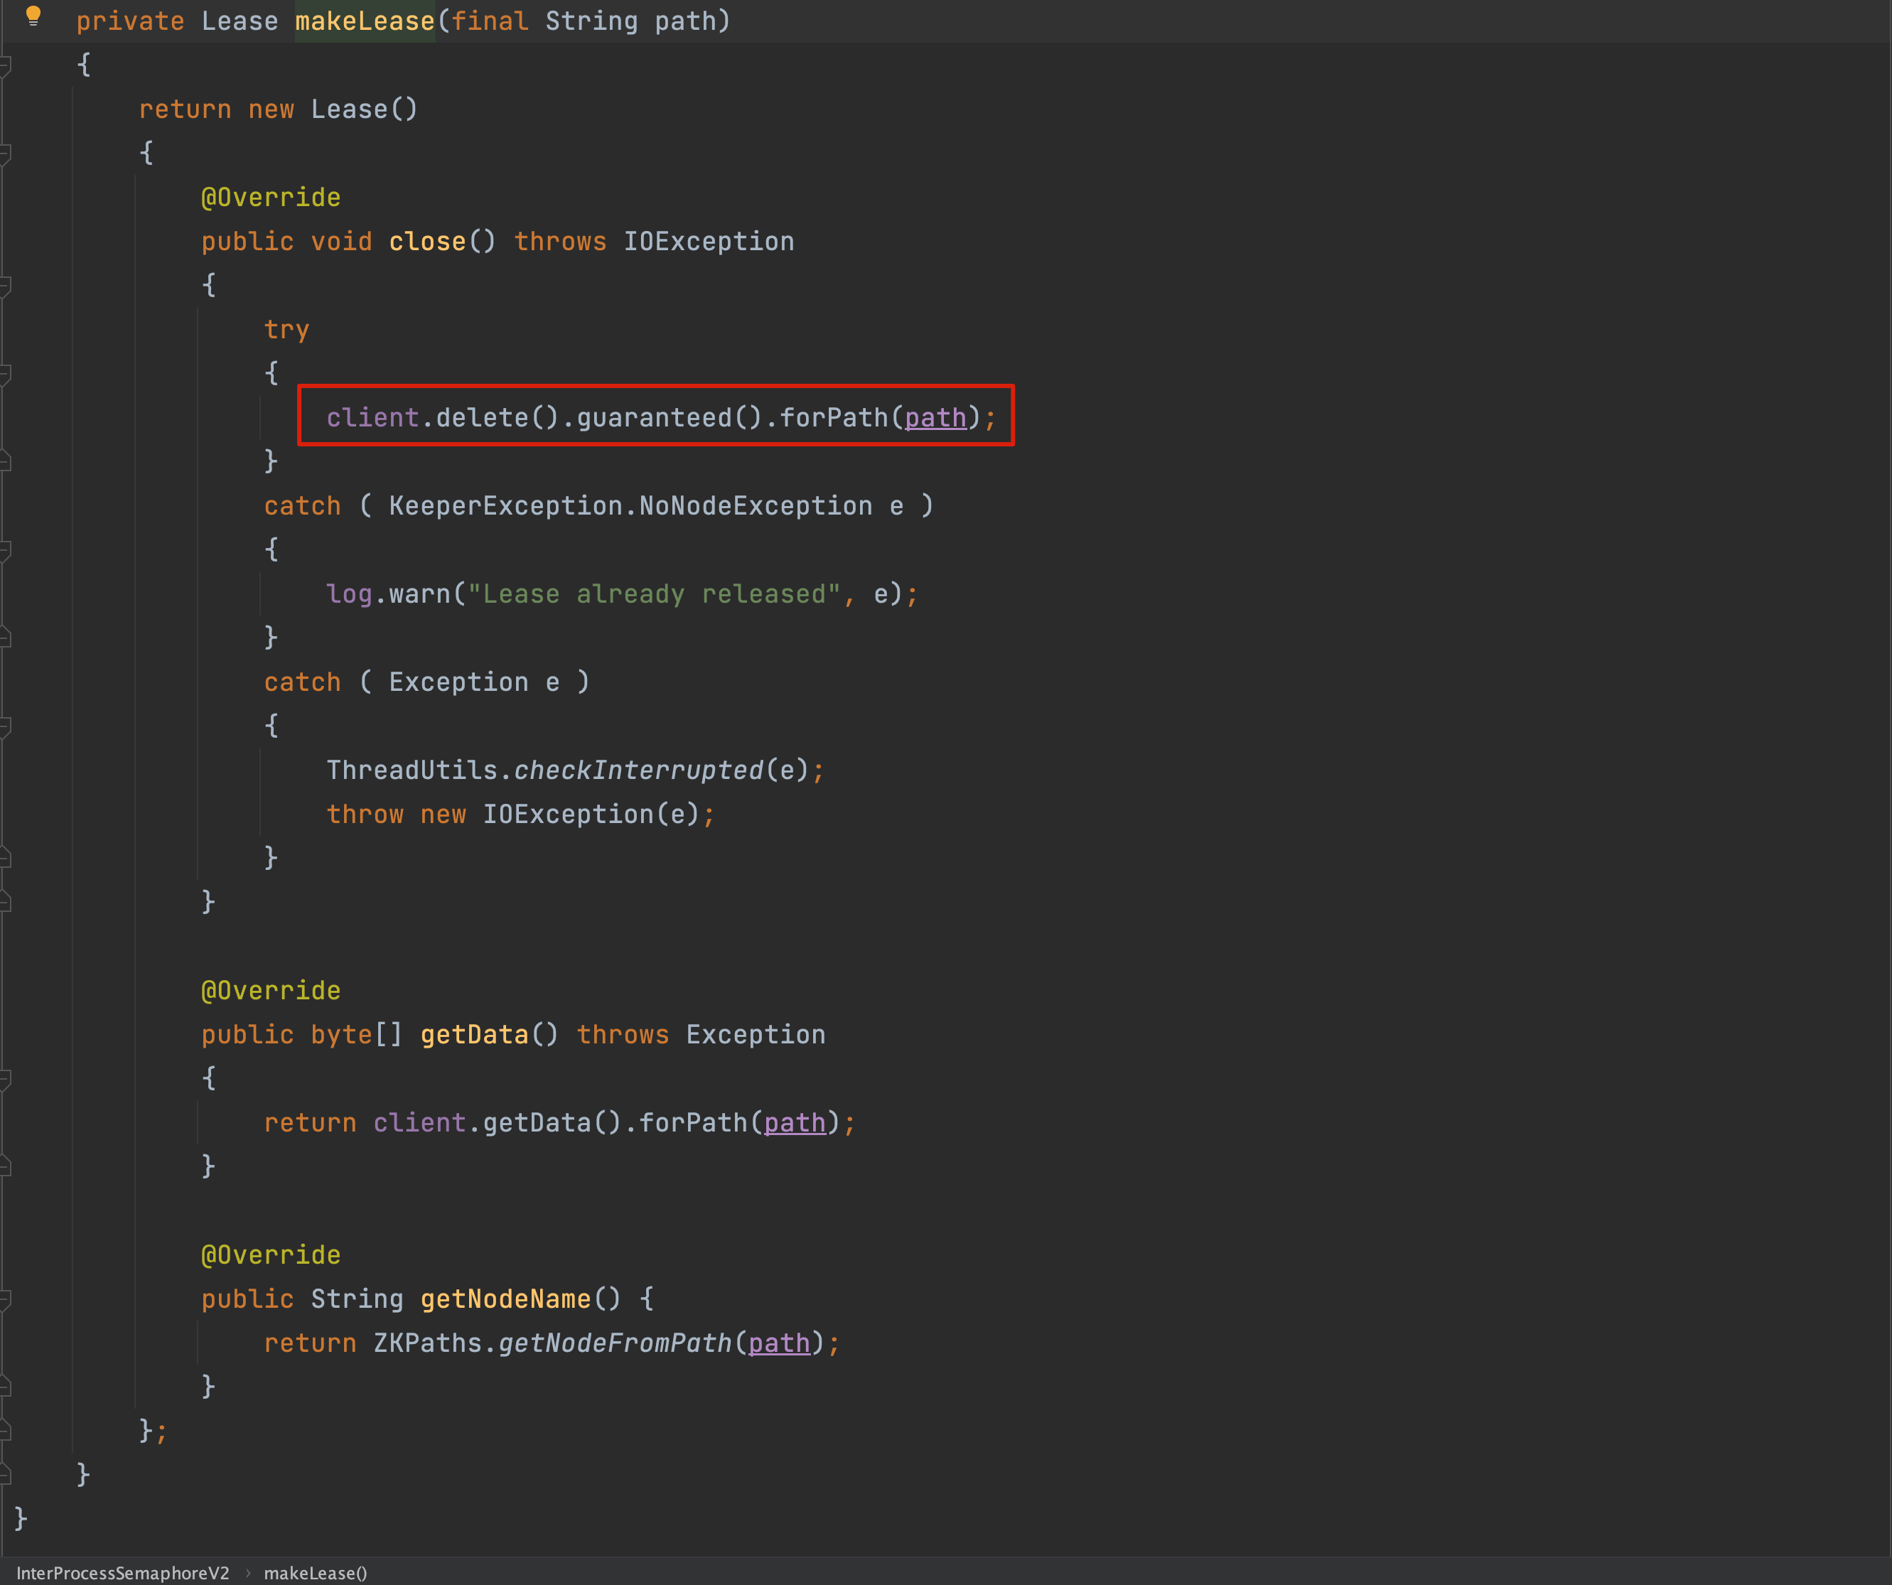
Task: Collapse fold marker beside new Lease() brace
Action: [4, 154]
